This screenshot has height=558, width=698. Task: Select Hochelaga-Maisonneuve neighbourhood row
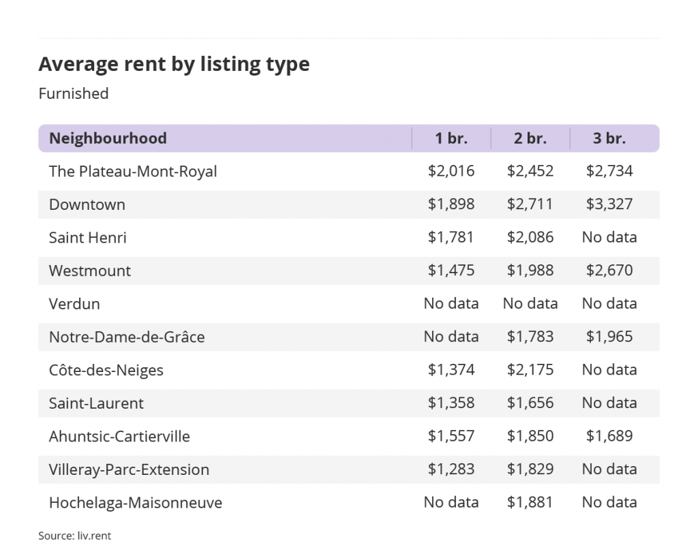[x=348, y=502]
